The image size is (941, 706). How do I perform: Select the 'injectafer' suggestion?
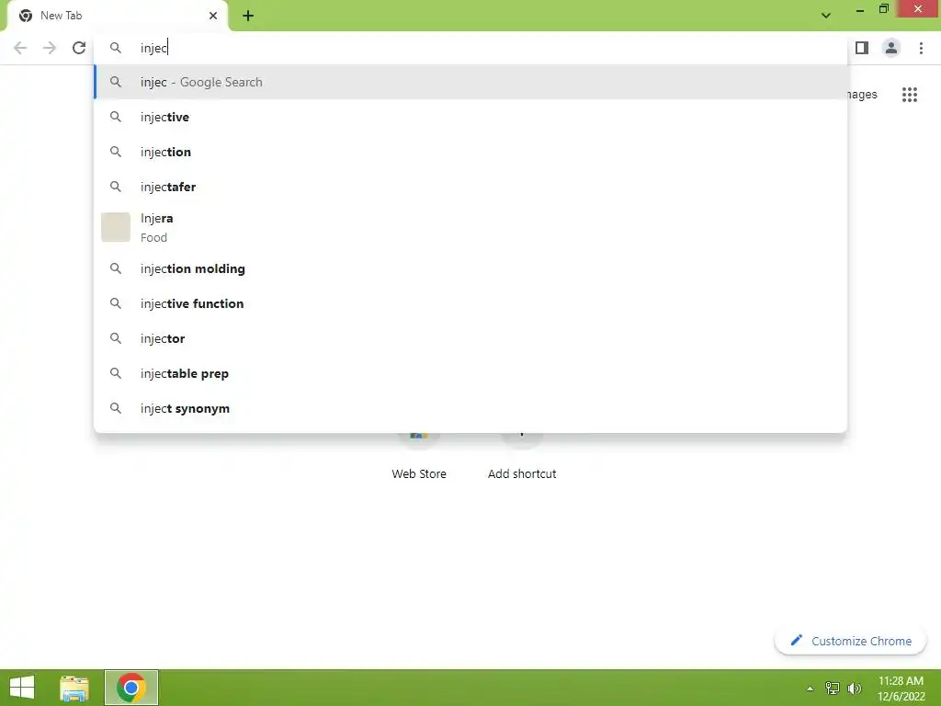470,187
